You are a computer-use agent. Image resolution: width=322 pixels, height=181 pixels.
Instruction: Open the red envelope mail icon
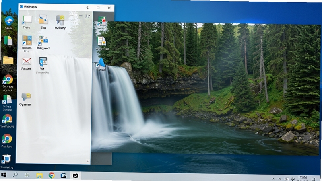tap(26, 61)
